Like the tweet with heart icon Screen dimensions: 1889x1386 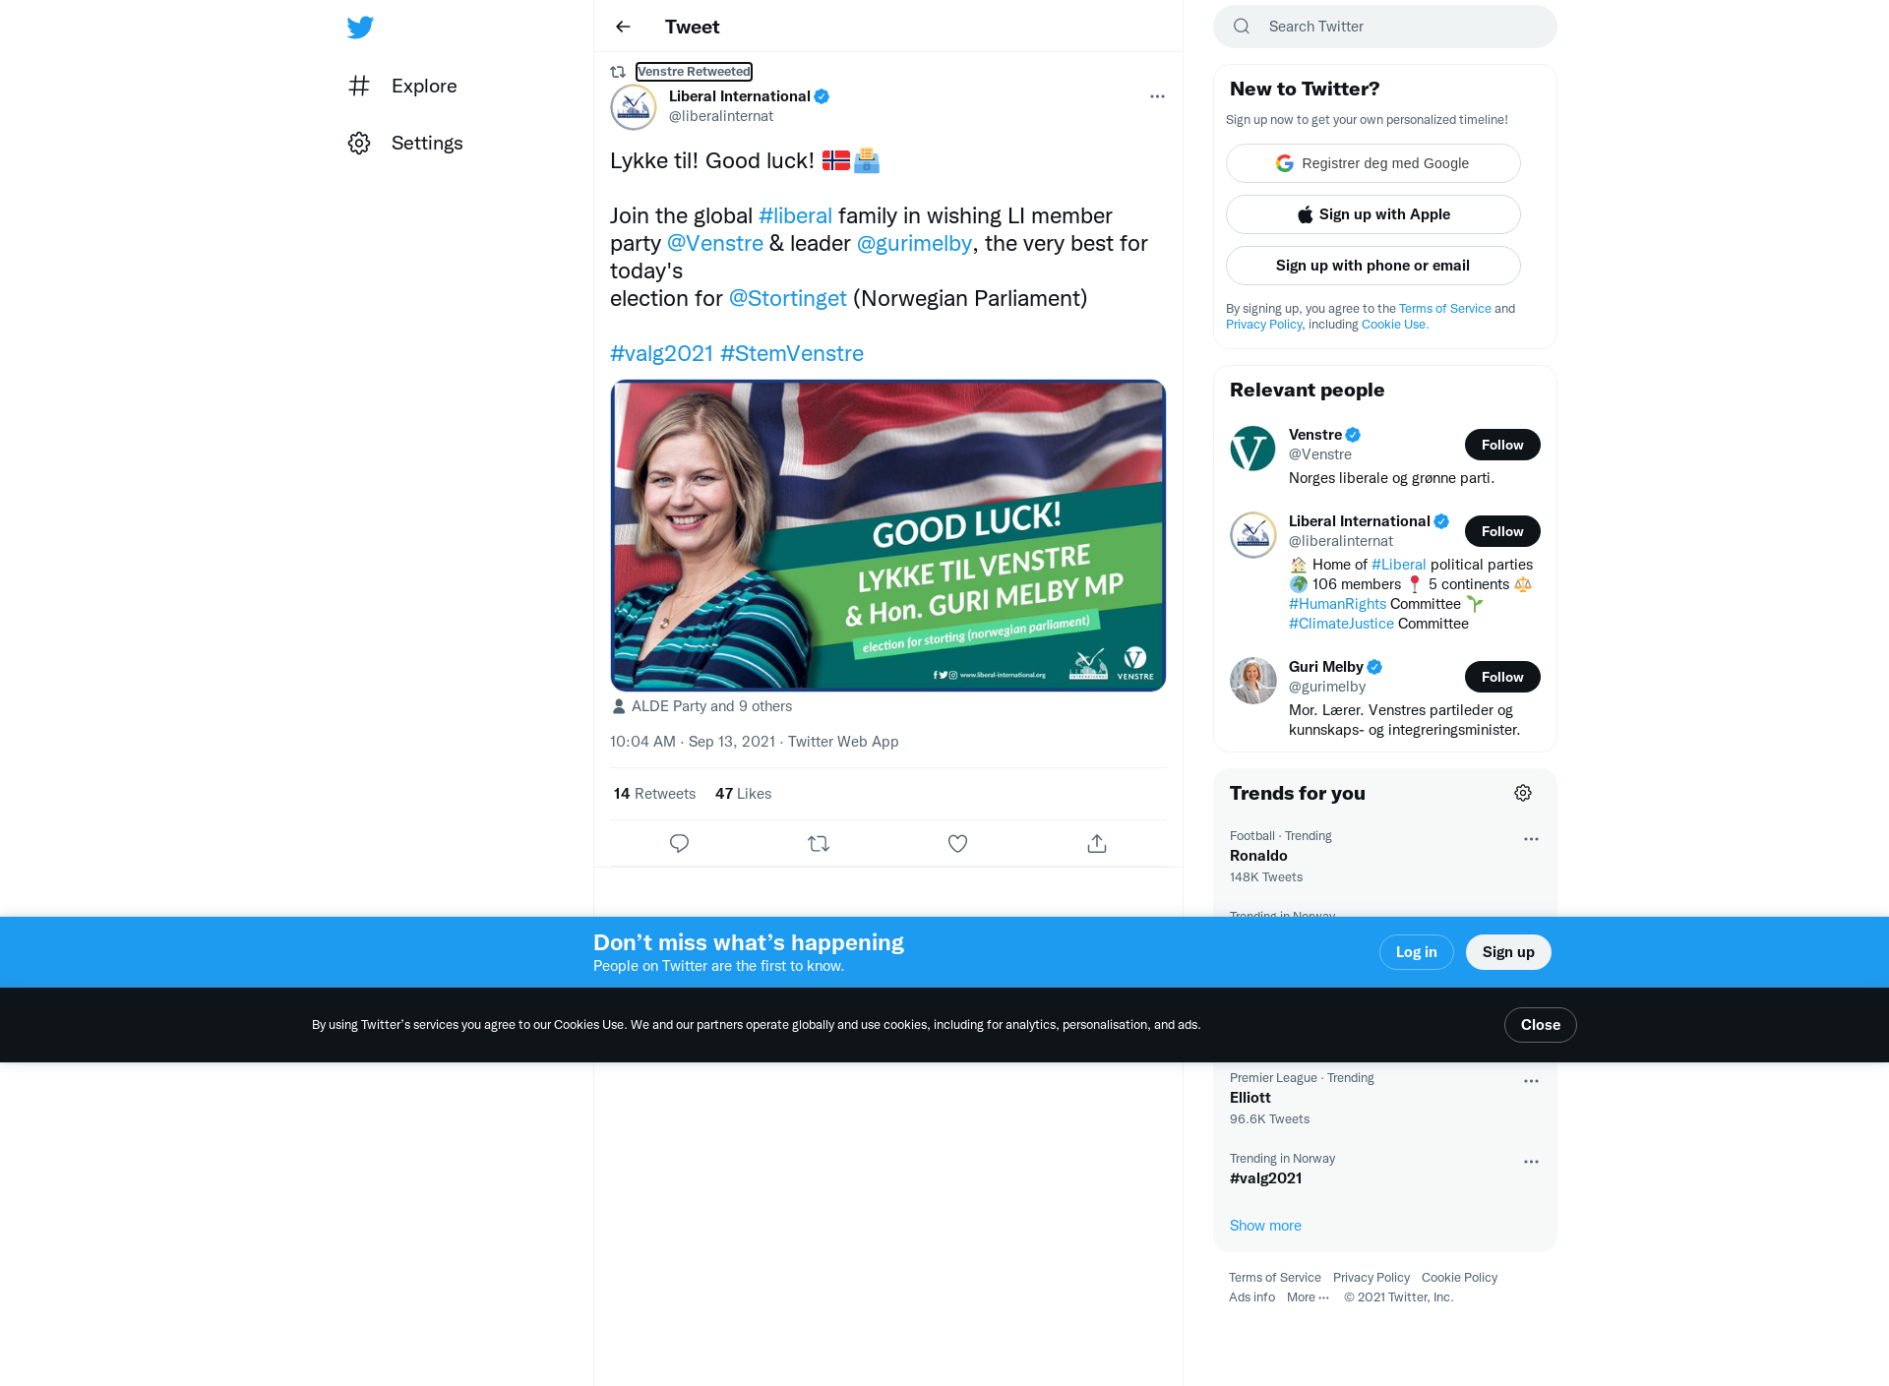[x=957, y=843]
